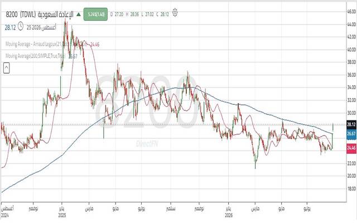Click the black 28.12 current price label
357x223 pixels.
point(351,124)
